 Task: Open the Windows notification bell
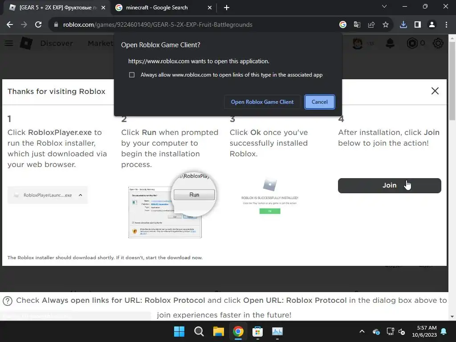tap(444, 331)
